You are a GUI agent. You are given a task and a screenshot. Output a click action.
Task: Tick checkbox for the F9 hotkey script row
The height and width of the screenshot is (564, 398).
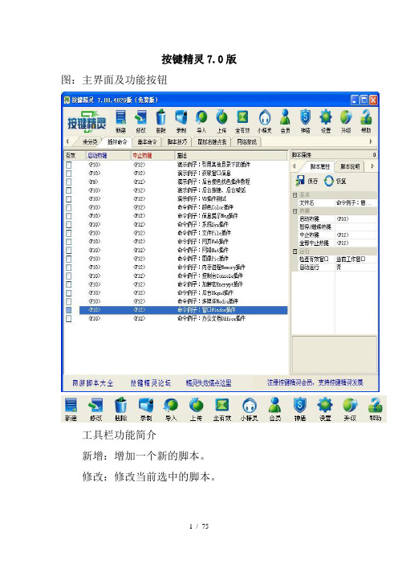point(69,182)
